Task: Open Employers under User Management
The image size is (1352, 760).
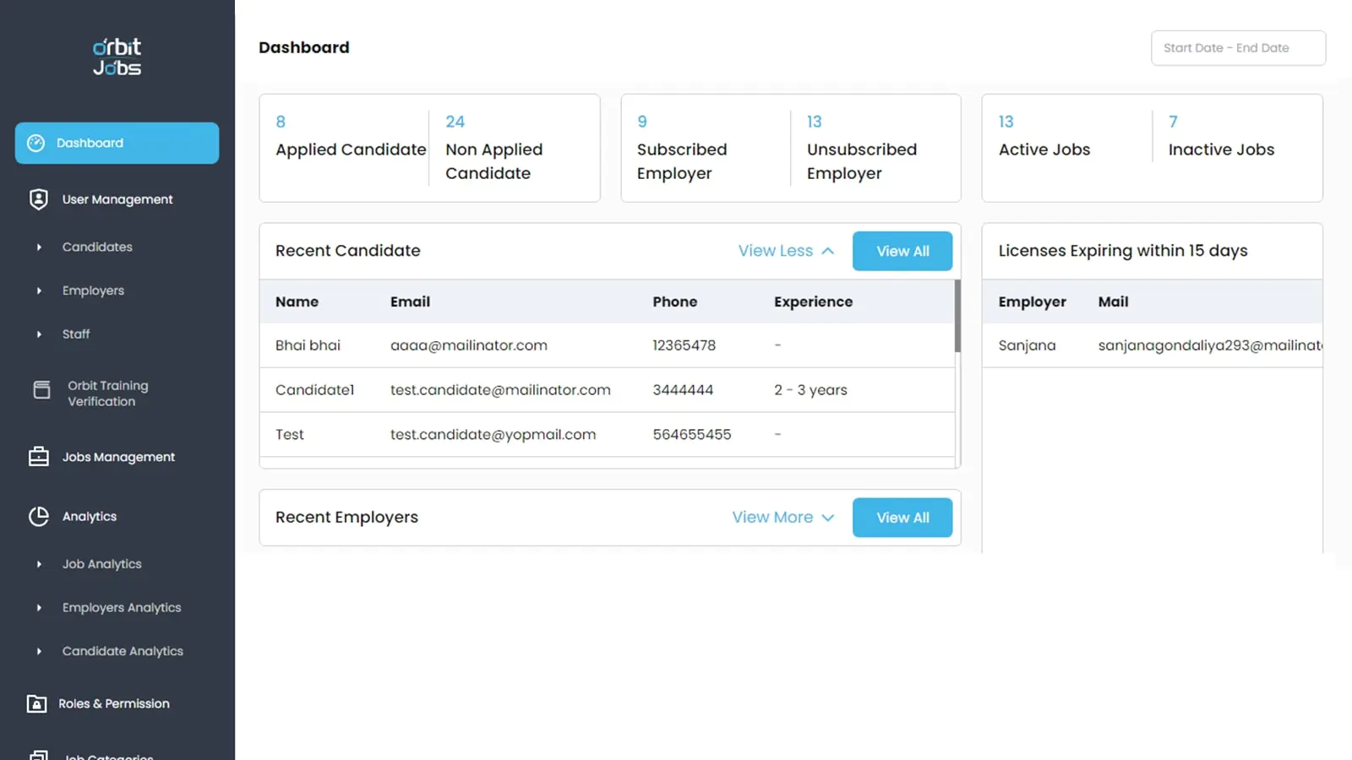Action: point(93,290)
